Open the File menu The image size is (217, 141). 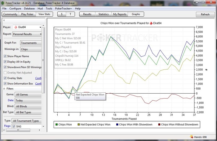pos(4,9)
